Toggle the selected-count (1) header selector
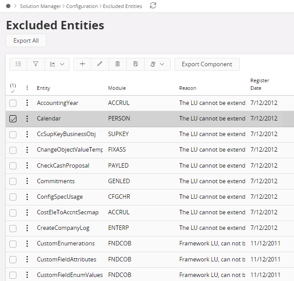The height and width of the screenshot is (281, 294). pyautogui.click(x=13, y=88)
